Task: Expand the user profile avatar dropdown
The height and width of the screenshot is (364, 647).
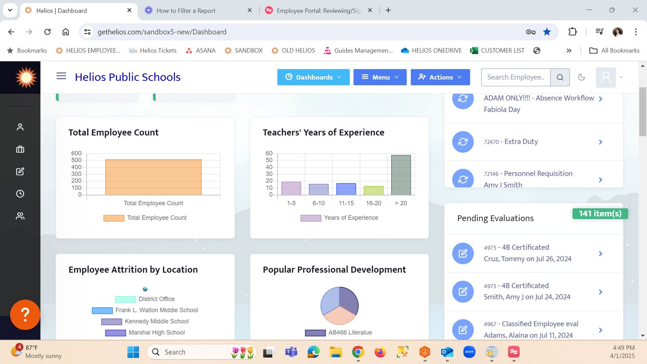Action: pos(609,78)
